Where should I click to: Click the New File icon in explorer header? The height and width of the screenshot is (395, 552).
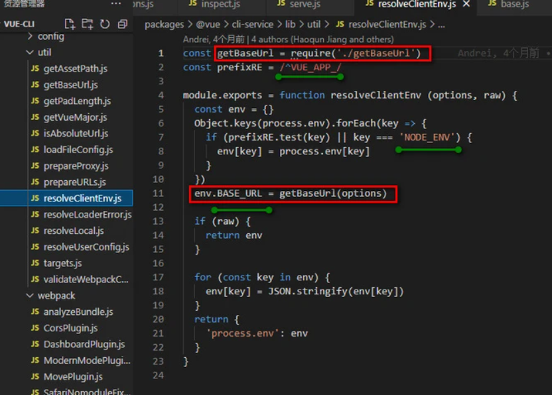[x=70, y=24]
